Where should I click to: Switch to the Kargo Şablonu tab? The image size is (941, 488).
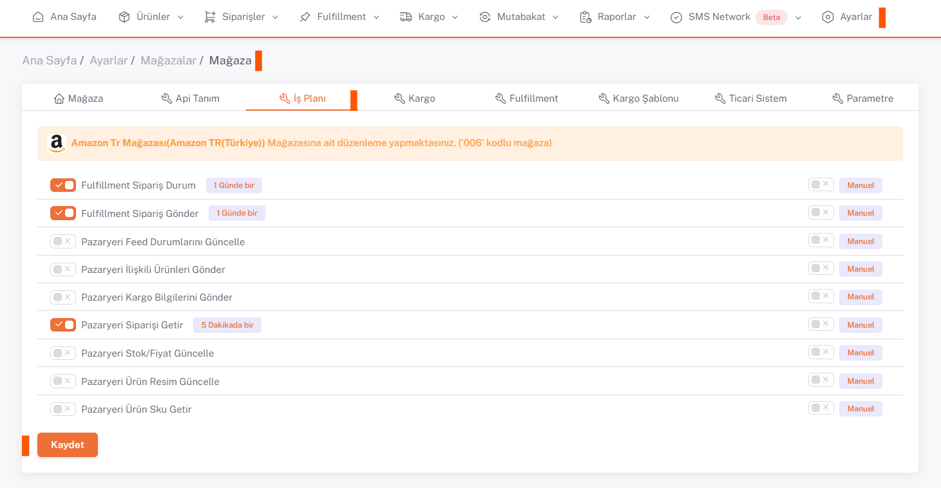638,99
